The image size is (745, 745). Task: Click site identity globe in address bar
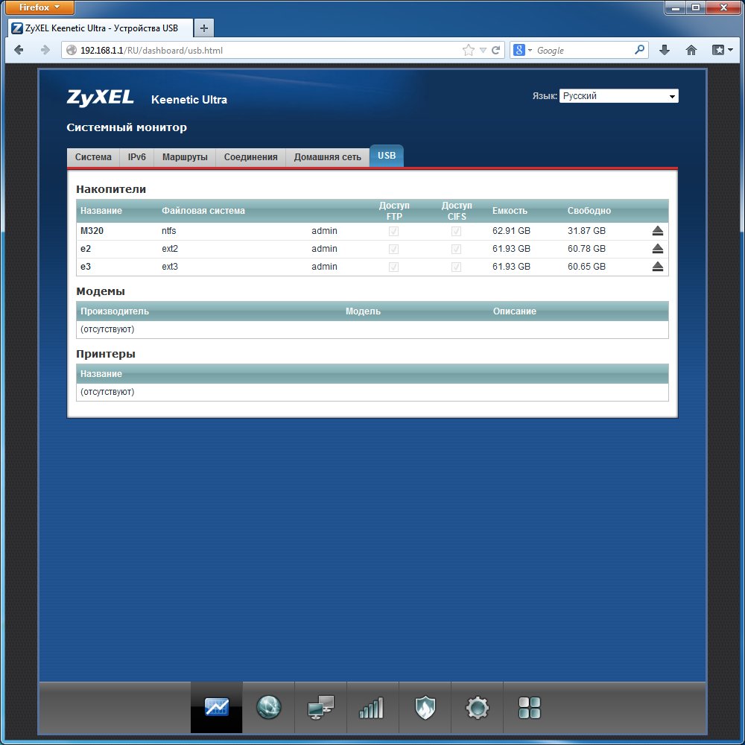72,50
